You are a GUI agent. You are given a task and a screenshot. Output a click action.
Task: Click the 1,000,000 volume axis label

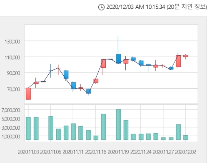(11, 136)
